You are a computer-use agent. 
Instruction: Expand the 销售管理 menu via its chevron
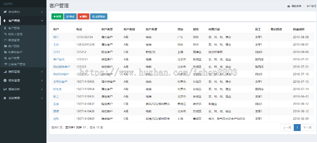tap(42, 72)
